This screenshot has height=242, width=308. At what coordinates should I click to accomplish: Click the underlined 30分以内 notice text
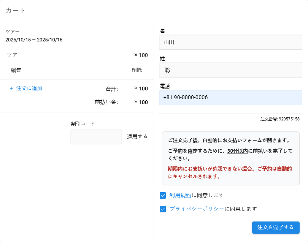coord(238,151)
